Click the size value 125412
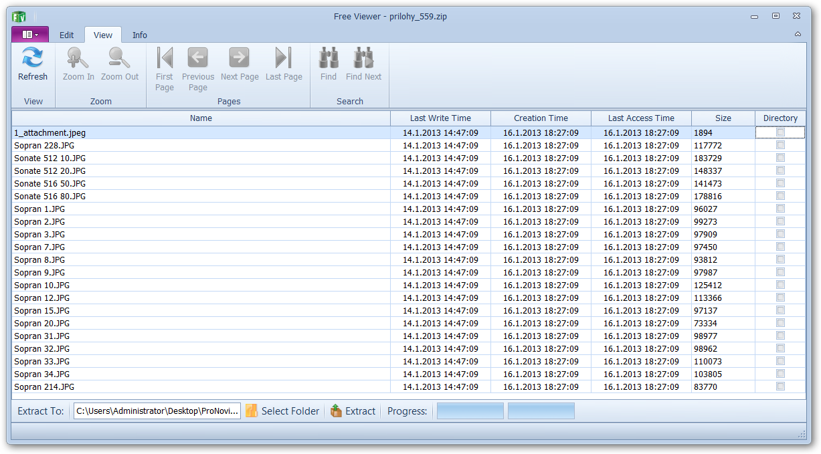The image size is (821, 454). tap(708, 286)
